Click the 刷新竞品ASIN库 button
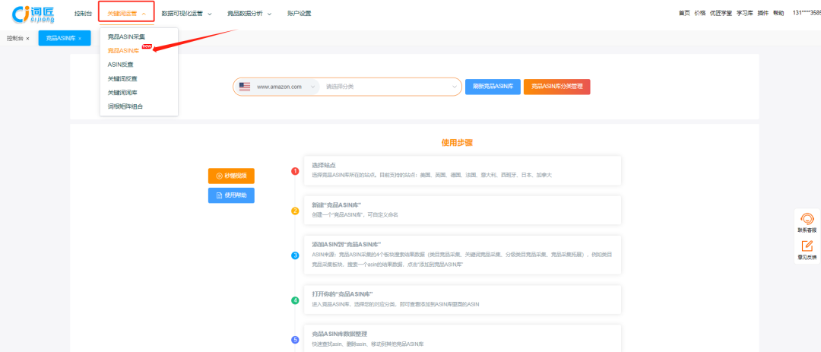This screenshot has width=821, height=352. pos(493,87)
